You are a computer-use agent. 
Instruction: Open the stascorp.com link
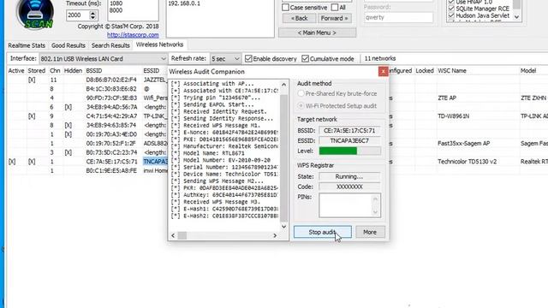pyautogui.click(x=133, y=35)
